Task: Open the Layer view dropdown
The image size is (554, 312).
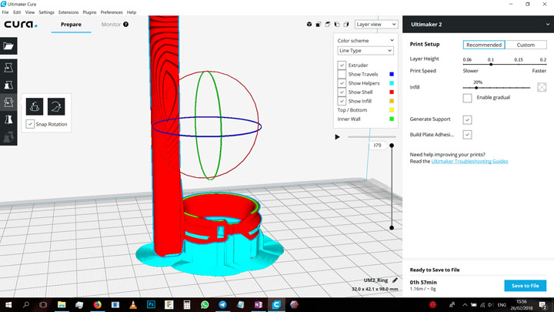Action: click(x=376, y=24)
